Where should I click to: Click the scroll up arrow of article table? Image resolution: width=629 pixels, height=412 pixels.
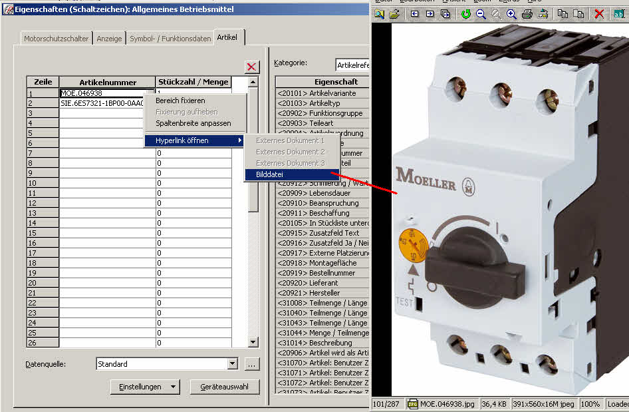(253, 83)
